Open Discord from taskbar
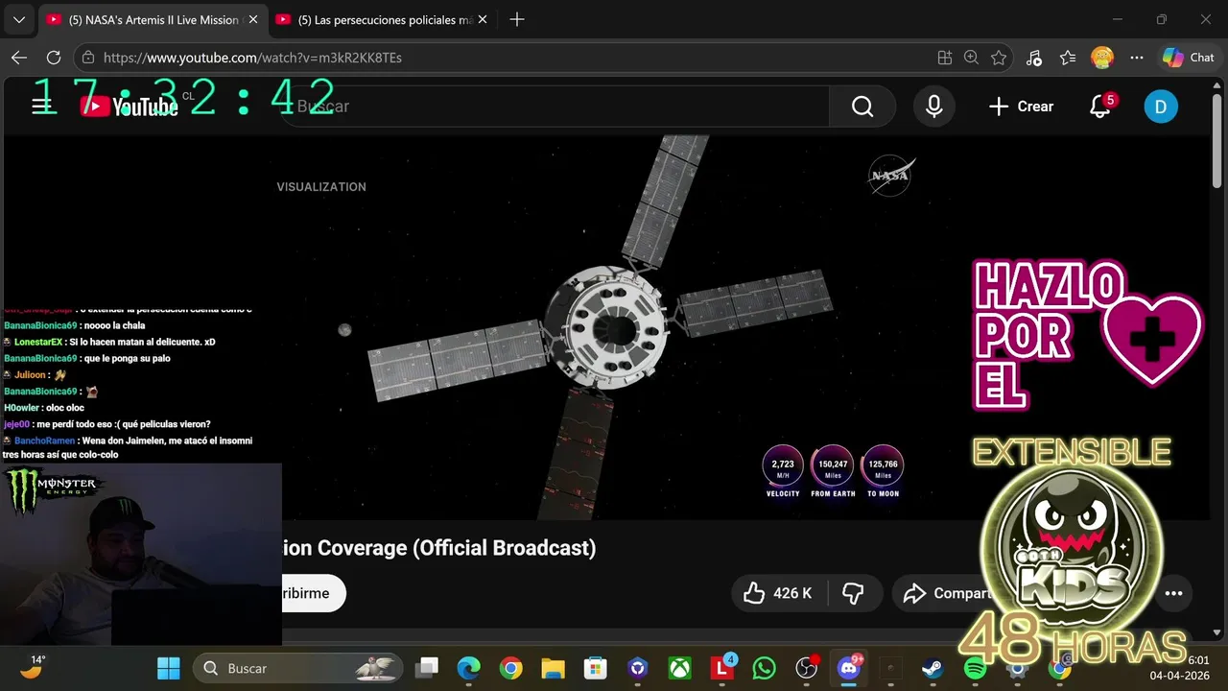The image size is (1228, 691). [849, 668]
